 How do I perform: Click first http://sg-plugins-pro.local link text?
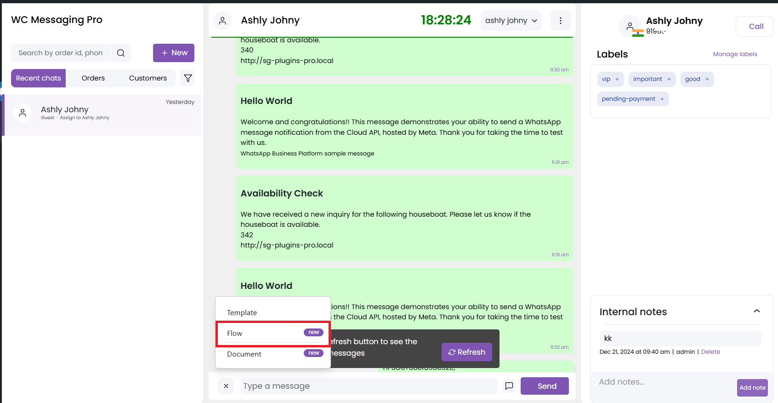coord(287,61)
